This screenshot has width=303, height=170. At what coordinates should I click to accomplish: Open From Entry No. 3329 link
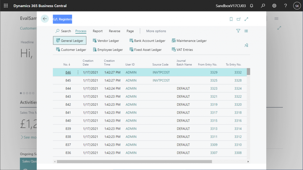pos(214,72)
